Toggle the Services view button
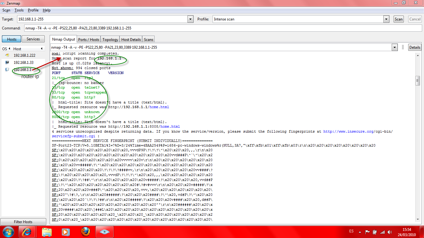Image resolution: width=424 pixels, height=238 pixels. click(33, 39)
